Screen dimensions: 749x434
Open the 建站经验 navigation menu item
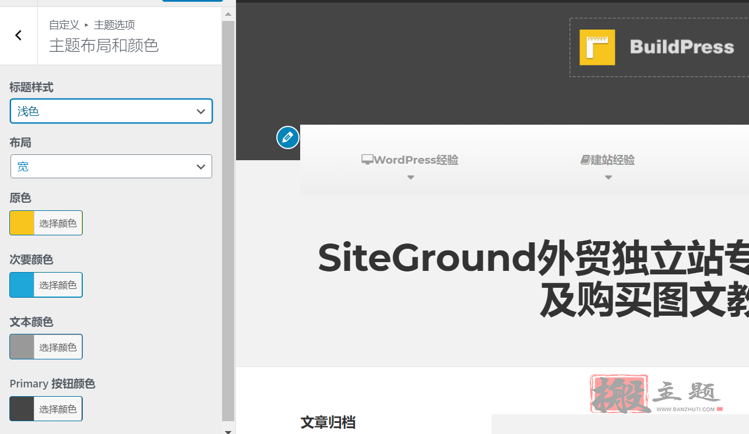pyautogui.click(x=608, y=160)
